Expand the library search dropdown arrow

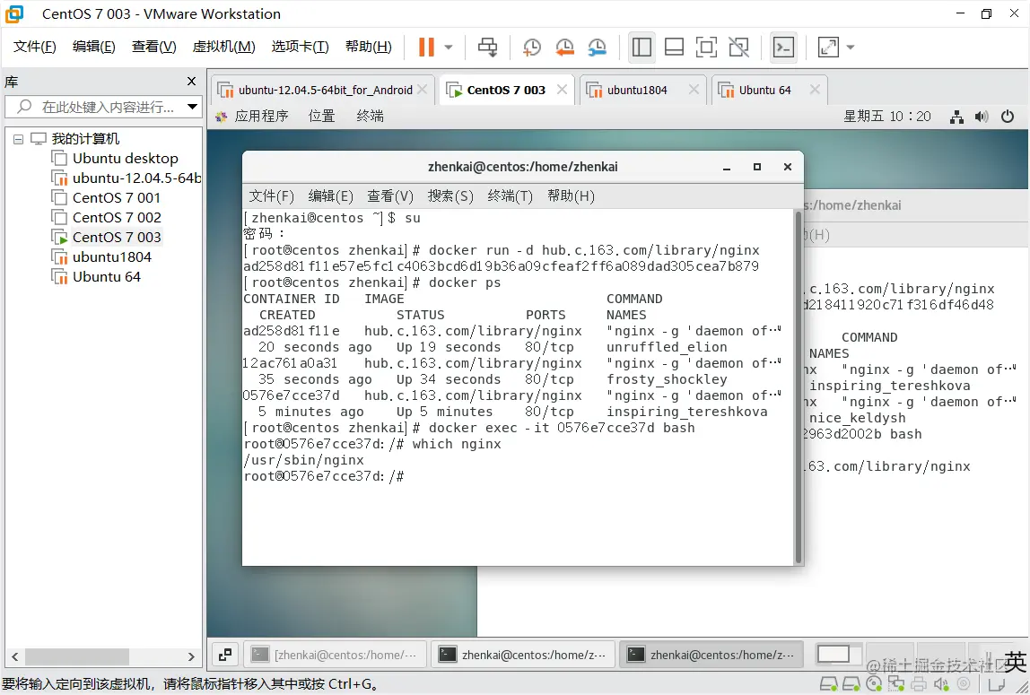[193, 107]
